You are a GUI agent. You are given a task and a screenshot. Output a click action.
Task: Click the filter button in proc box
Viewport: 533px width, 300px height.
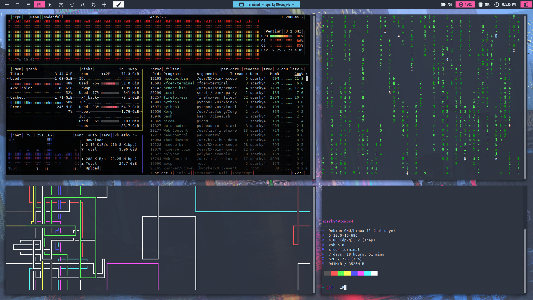[x=172, y=69]
